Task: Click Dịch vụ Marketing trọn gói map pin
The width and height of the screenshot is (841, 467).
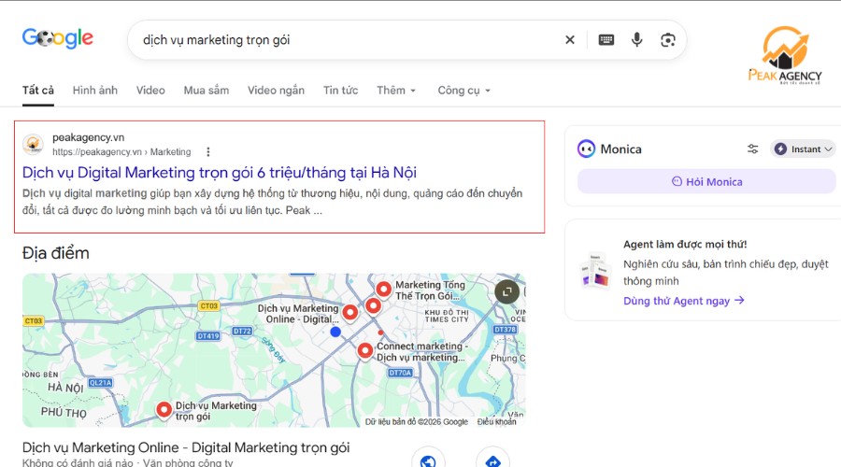Action: pyautogui.click(x=164, y=410)
